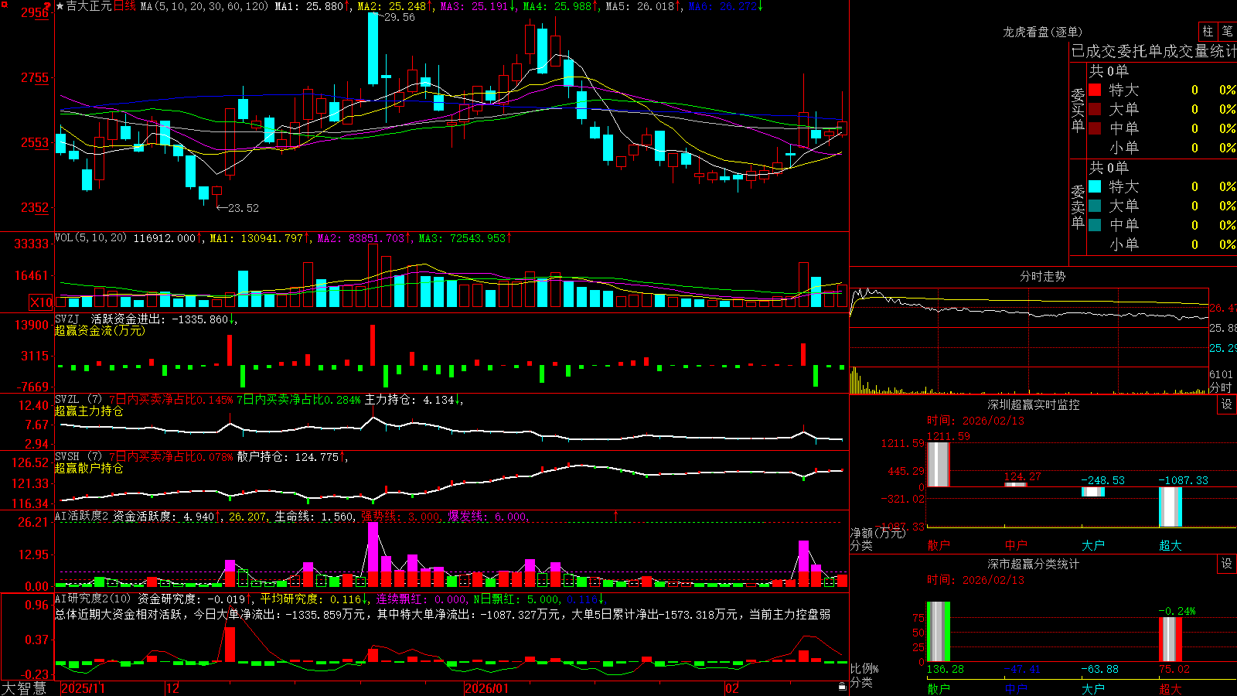Open 设 settings for 深市超赢分类统计
Viewport: 1237px width, 696px height.
coord(1227,564)
